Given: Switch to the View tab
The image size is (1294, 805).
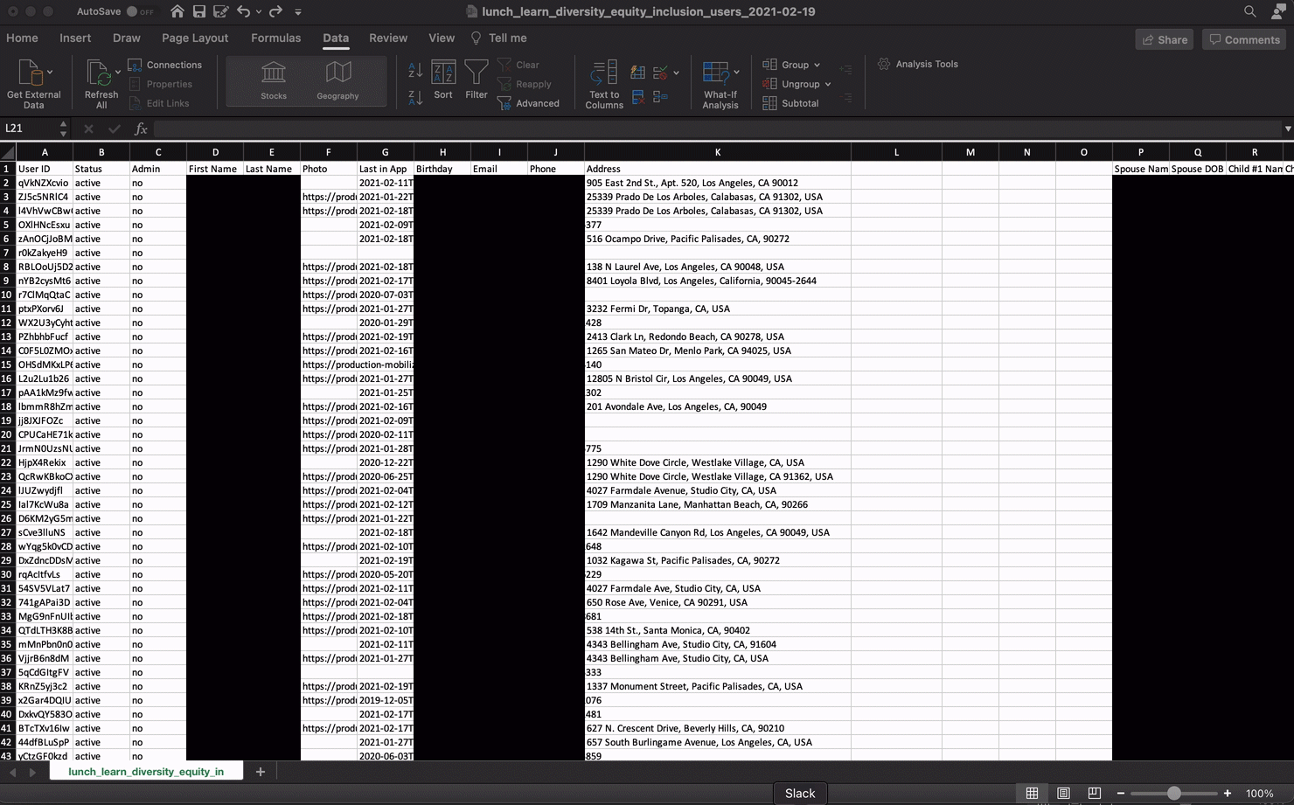Looking at the screenshot, I should [442, 38].
